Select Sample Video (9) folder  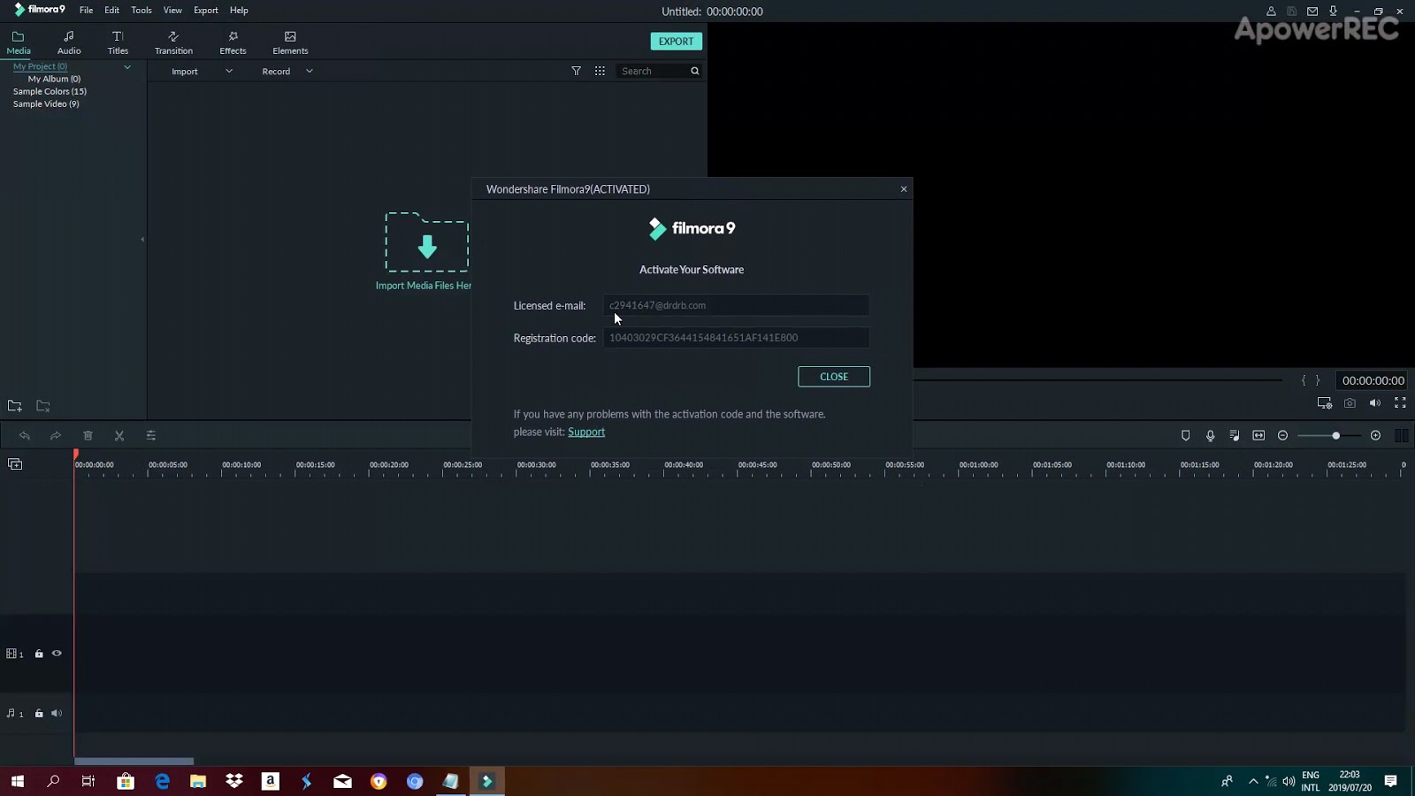(x=46, y=103)
